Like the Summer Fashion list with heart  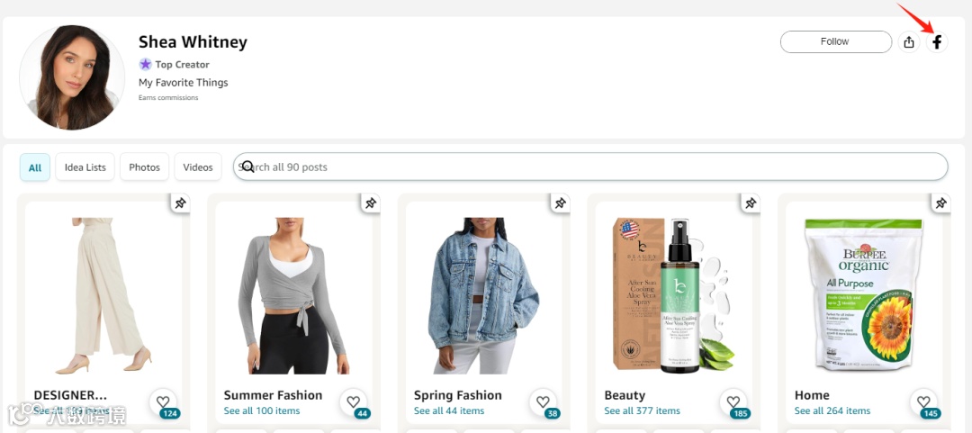click(353, 401)
